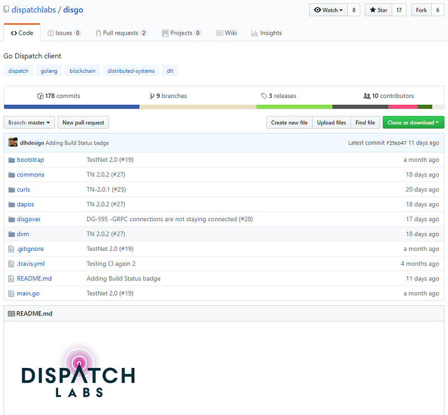The width and height of the screenshot is (448, 415).
Task: Select the golang topic tag
Action: [49, 71]
